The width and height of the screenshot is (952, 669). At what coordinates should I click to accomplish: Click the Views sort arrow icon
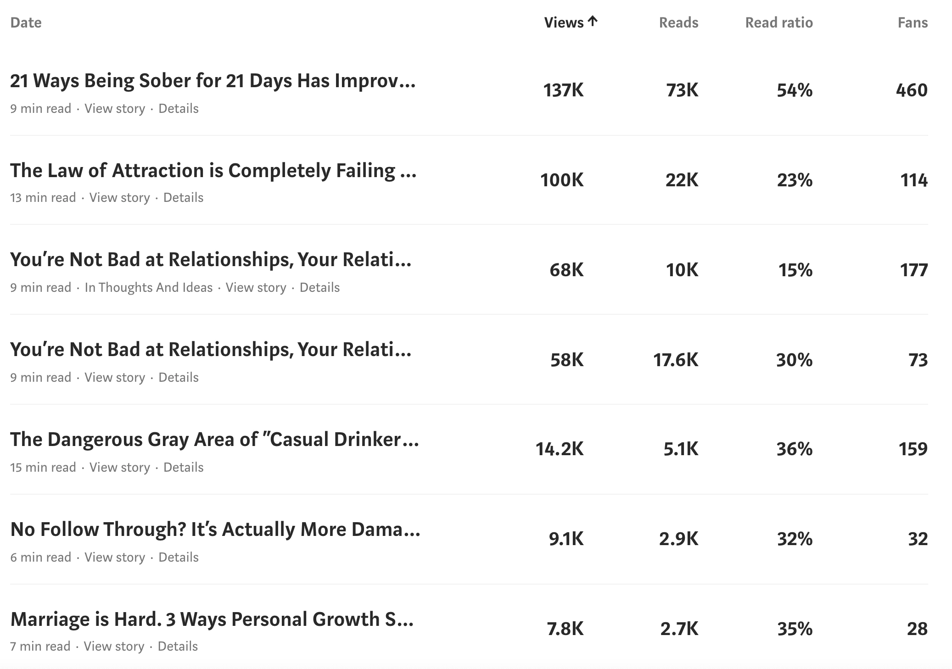pyautogui.click(x=593, y=22)
